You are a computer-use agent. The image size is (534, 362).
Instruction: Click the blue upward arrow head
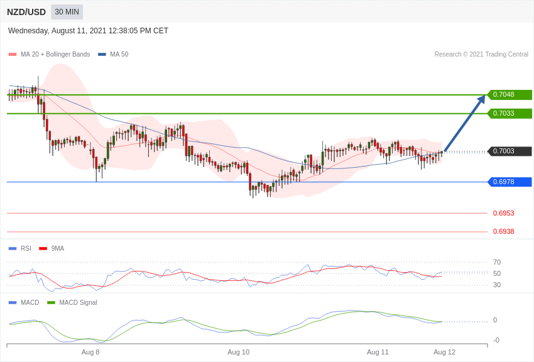[482, 99]
